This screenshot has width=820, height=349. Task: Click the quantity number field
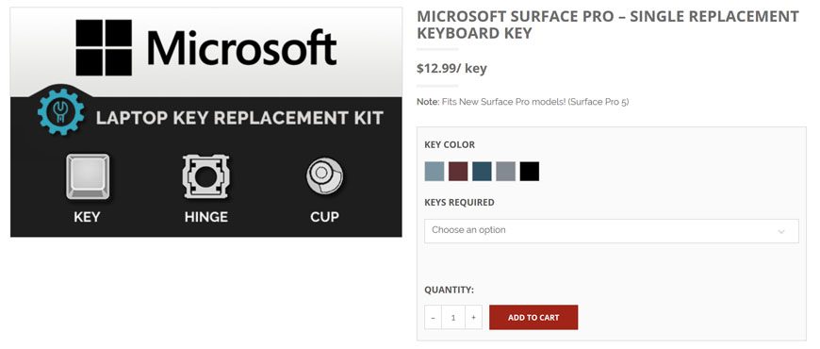453,318
